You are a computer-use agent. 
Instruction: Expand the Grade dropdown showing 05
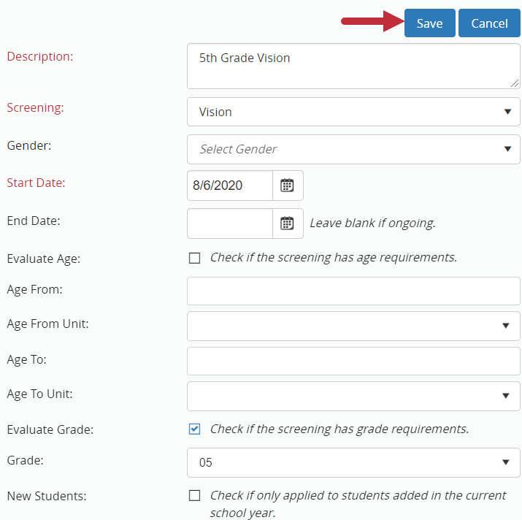[x=353, y=462]
